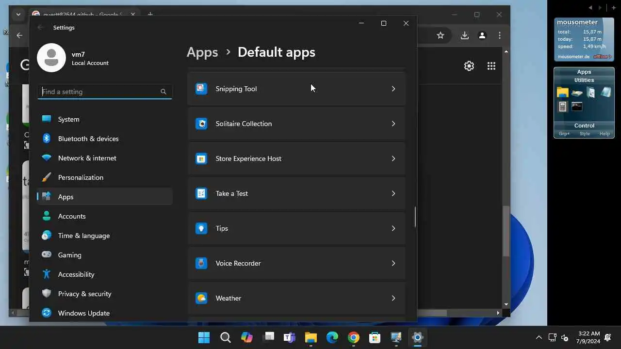Click the Take a Test app icon
This screenshot has width=621, height=349.
(201, 193)
